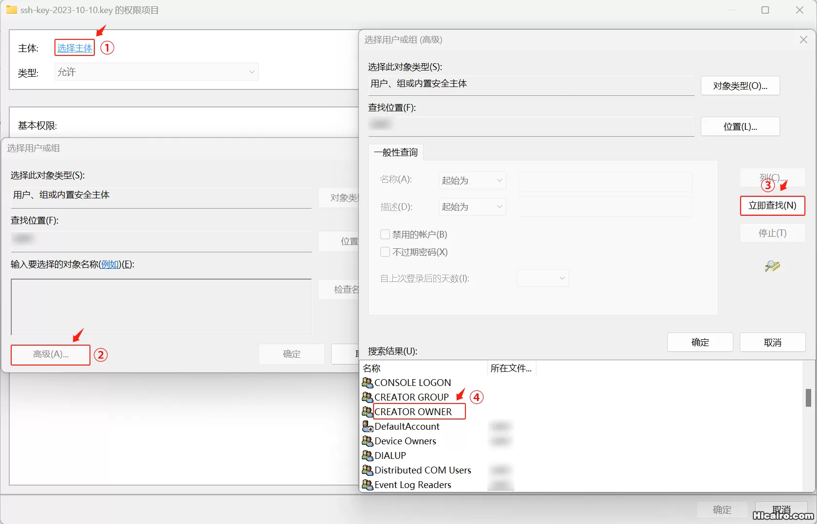Click the search animation magnifier icon
The height and width of the screenshot is (524, 817).
click(x=772, y=266)
